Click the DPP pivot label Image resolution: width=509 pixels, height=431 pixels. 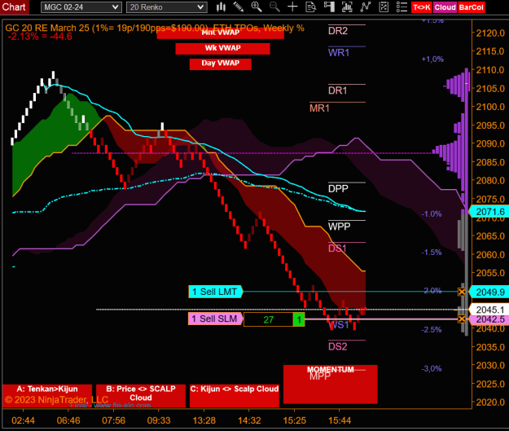(x=338, y=189)
